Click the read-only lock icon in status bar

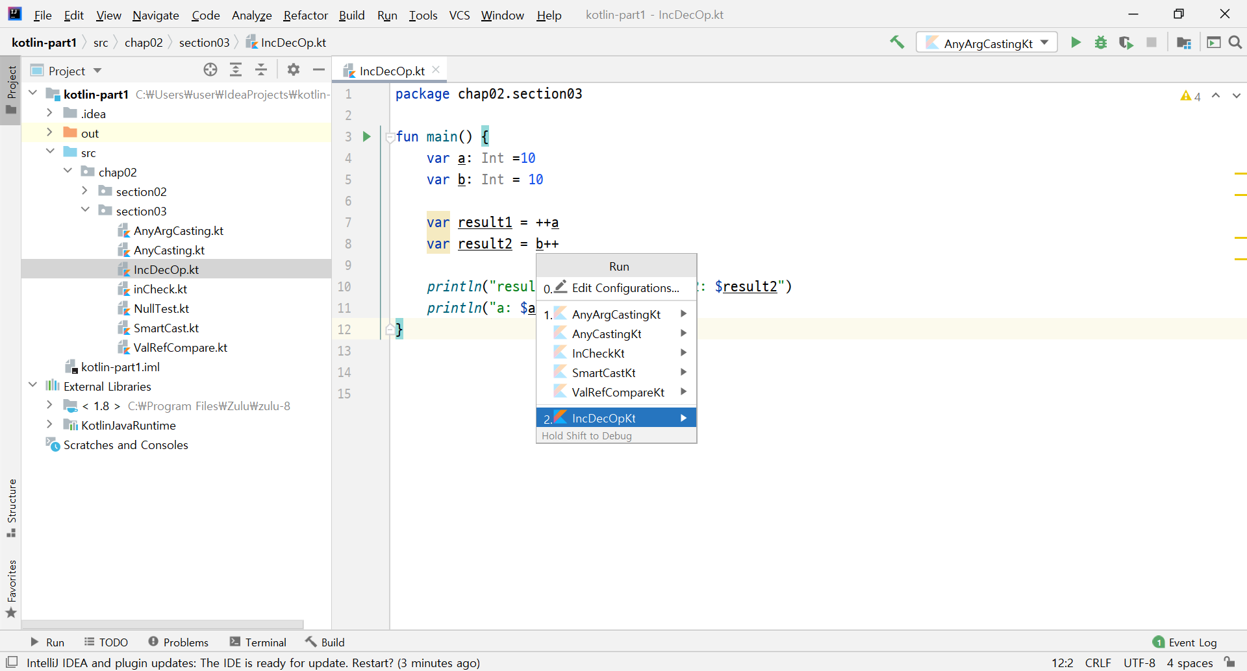(x=1229, y=662)
